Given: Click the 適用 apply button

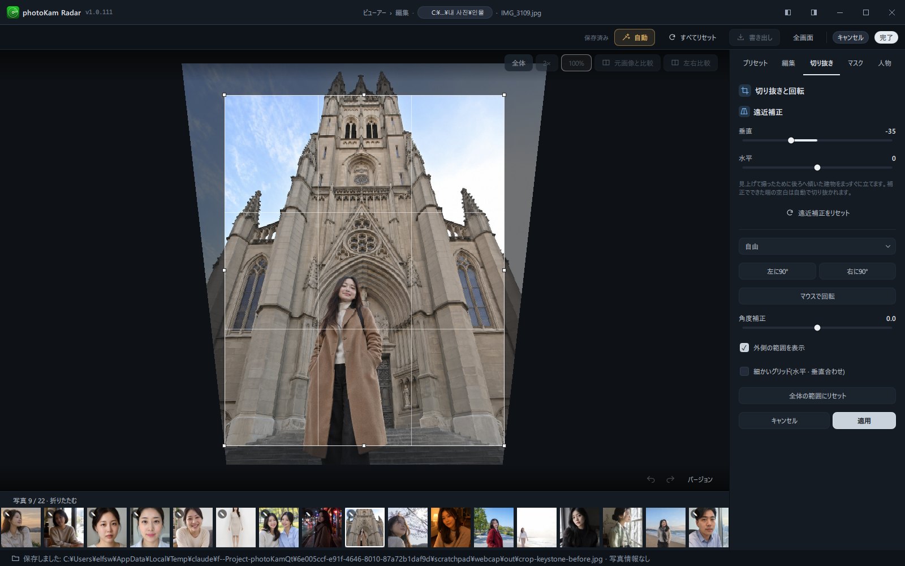Looking at the screenshot, I should [x=864, y=421].
